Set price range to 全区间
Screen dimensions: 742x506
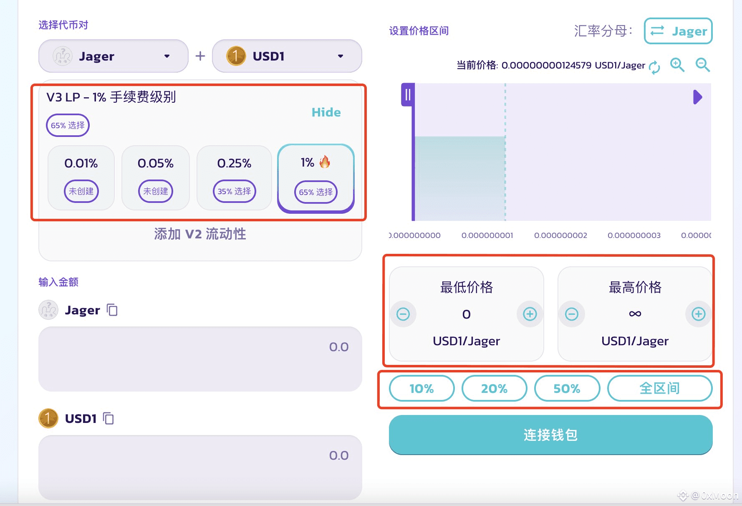(659, 389)
